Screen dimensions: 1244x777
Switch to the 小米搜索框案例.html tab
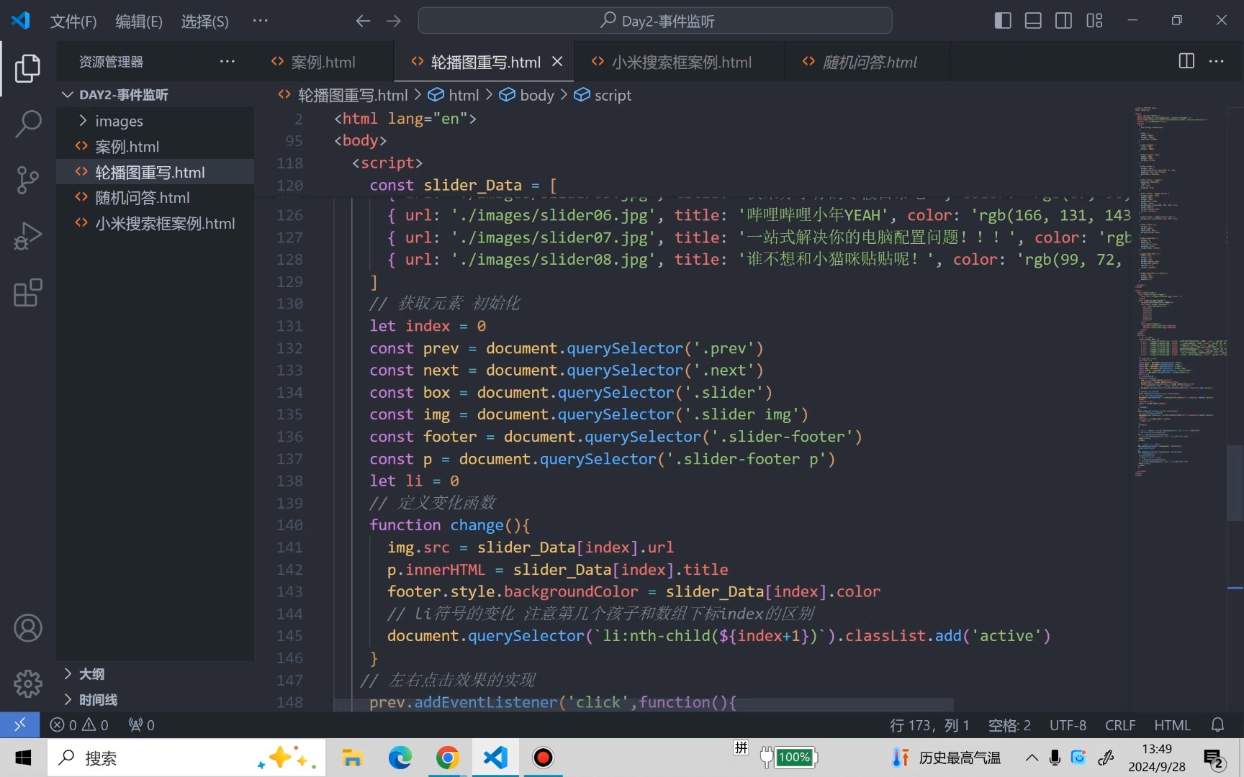(680, 62)
